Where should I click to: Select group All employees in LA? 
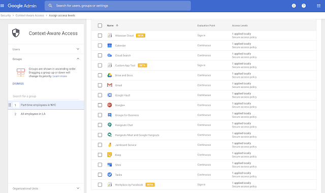(46, 114)
